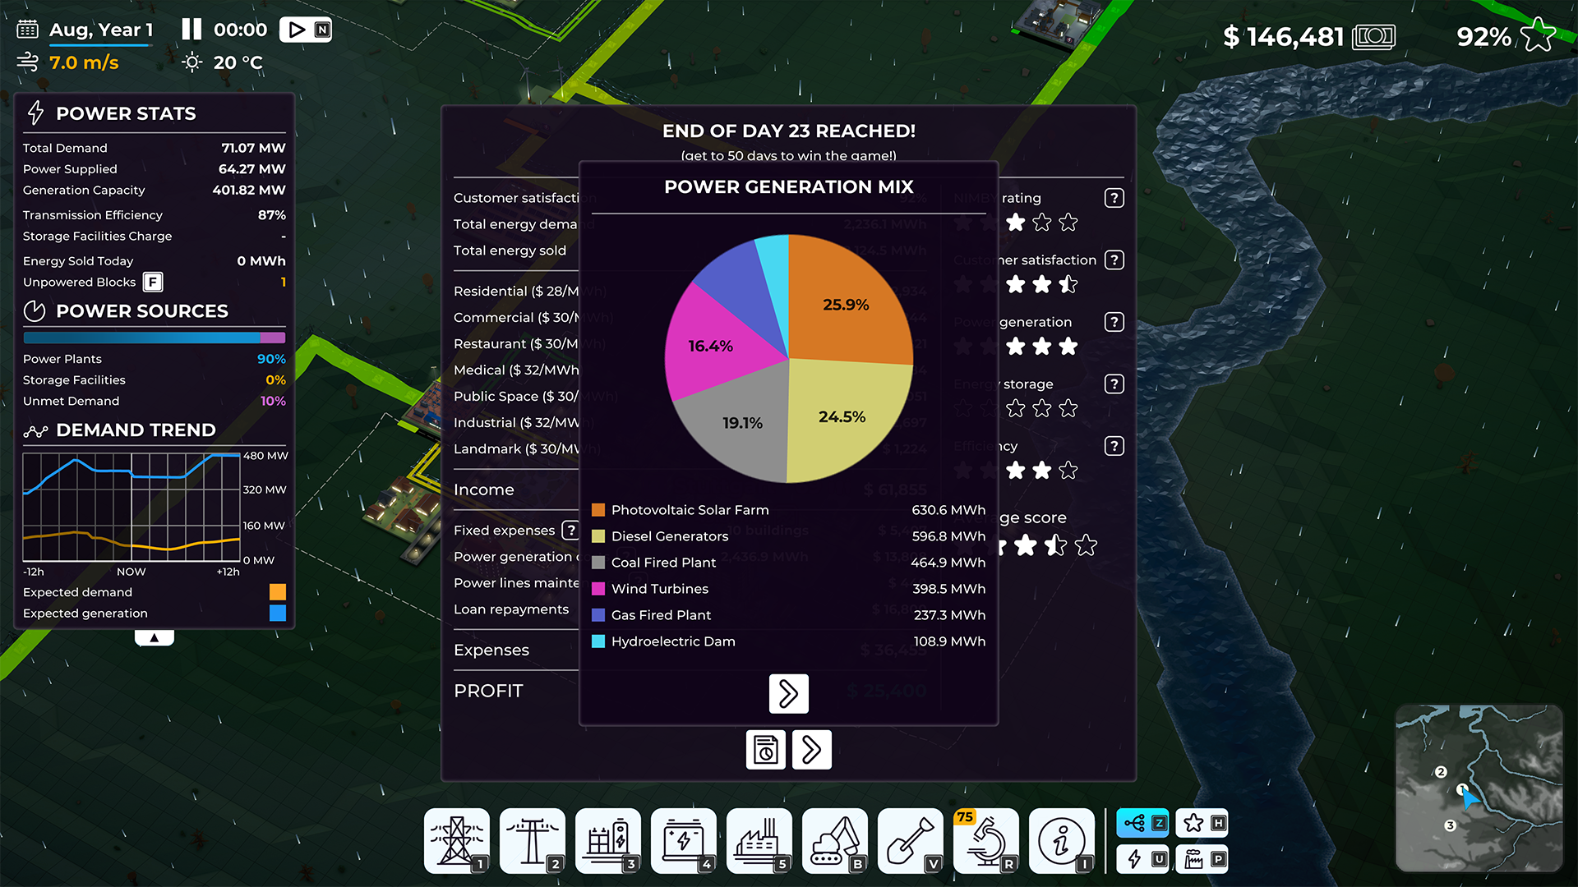Toggle the network overlay Z button
This screenshot has width=1578, height=887.
pos(1142,823)
